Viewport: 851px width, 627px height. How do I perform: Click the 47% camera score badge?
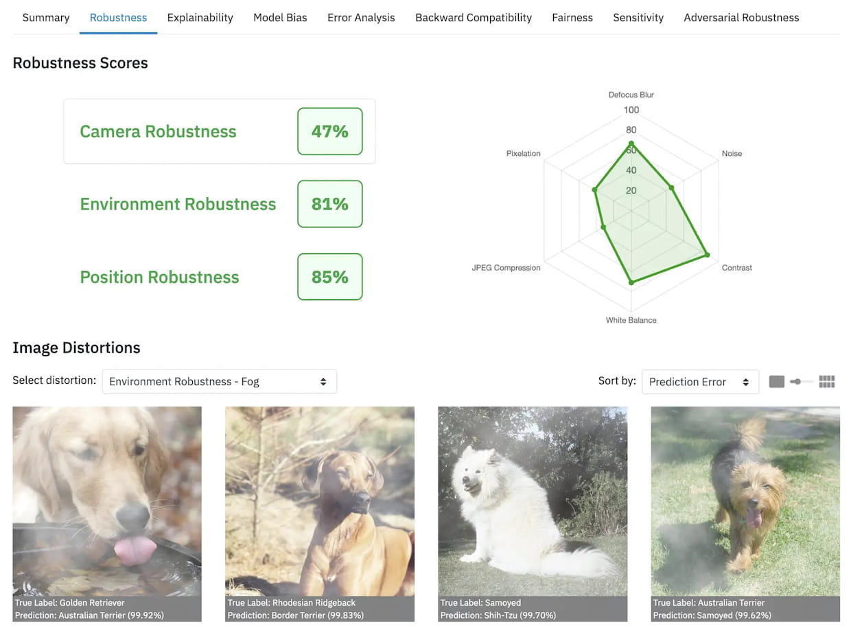[x=330, y=131]
